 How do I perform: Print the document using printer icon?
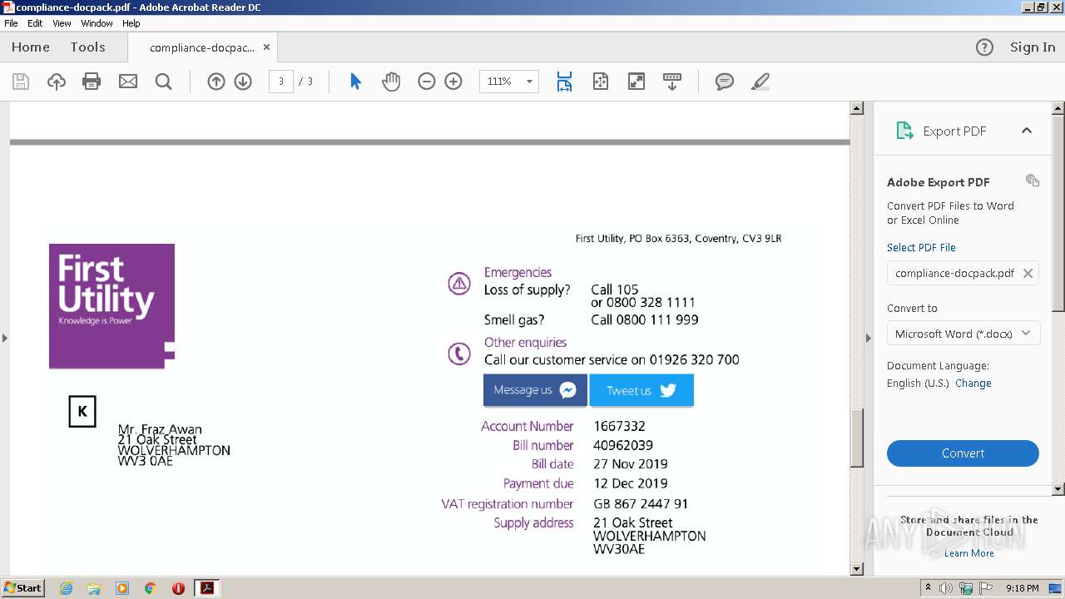click(x=92, y=82)
